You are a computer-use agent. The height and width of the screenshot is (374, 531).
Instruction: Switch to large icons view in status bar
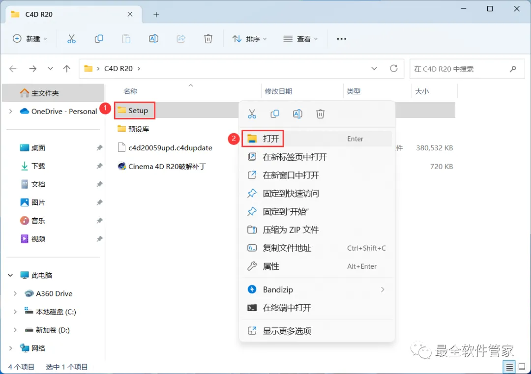pos(522,367)
